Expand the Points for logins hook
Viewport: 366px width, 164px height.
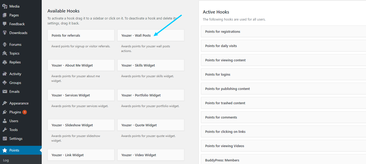pos(283,74)
